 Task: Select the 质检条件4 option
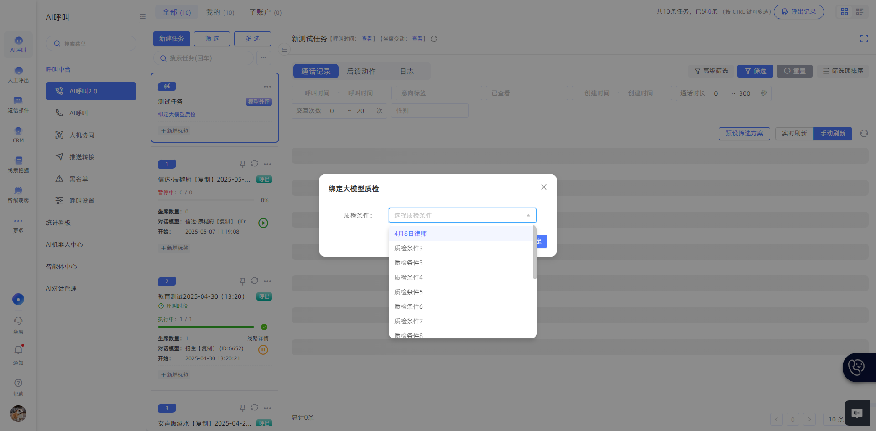pos(461,277)
